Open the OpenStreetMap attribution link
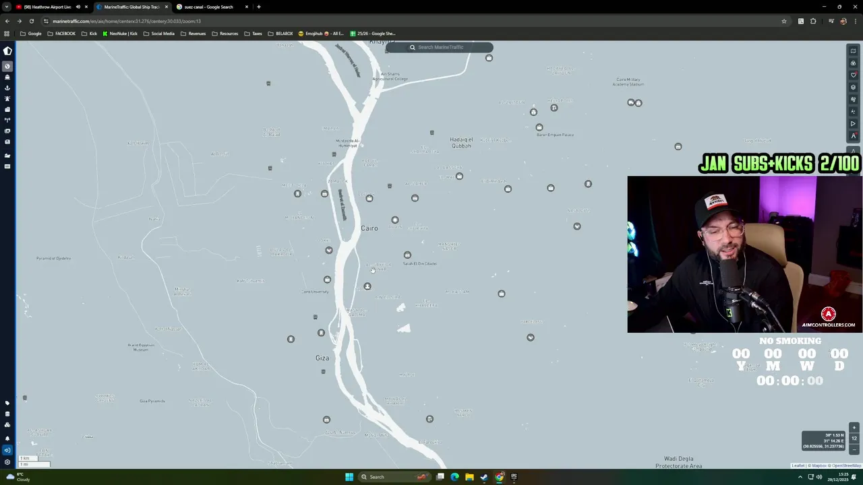 point(846,465)
